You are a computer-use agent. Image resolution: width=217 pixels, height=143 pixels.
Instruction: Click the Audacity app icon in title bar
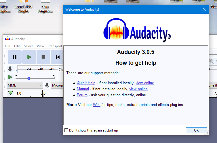point(7,39)
